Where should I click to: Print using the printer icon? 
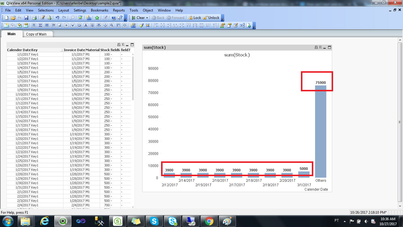click(34, 18)
